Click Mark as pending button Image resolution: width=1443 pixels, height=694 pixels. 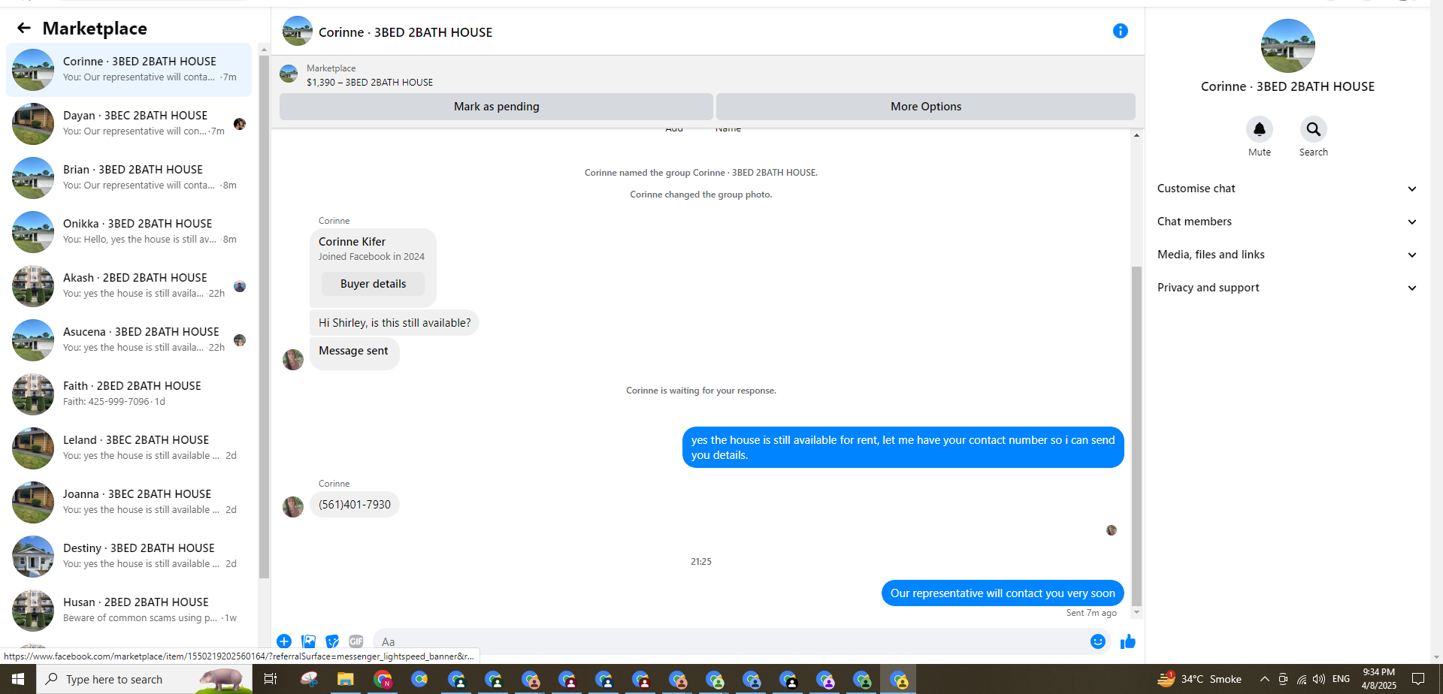click(496, 107)
